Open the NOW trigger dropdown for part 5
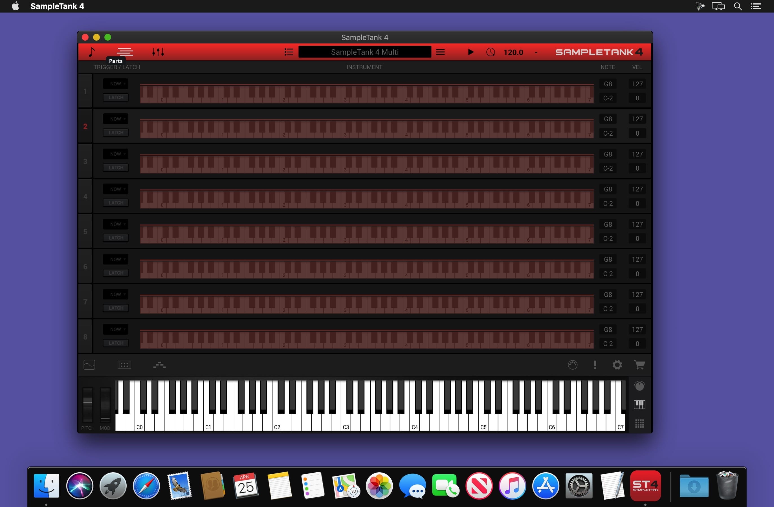 point(116,224)
